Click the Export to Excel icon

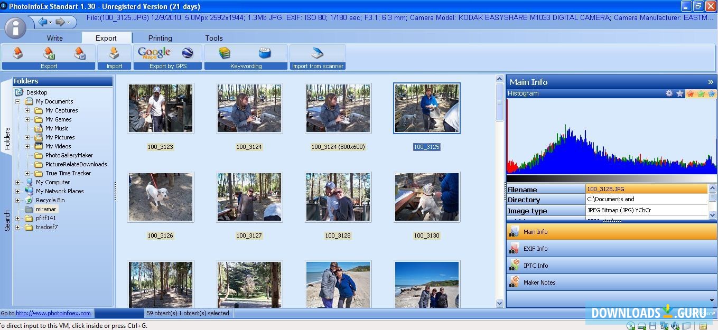coord(49,53)
